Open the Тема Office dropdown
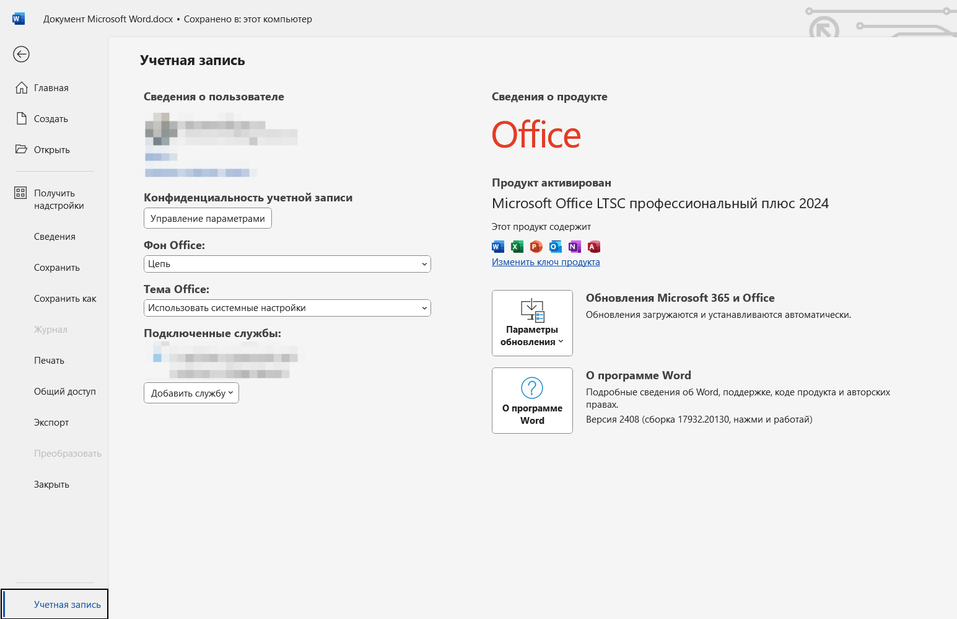The image size is (957, 619). (287, 308)
